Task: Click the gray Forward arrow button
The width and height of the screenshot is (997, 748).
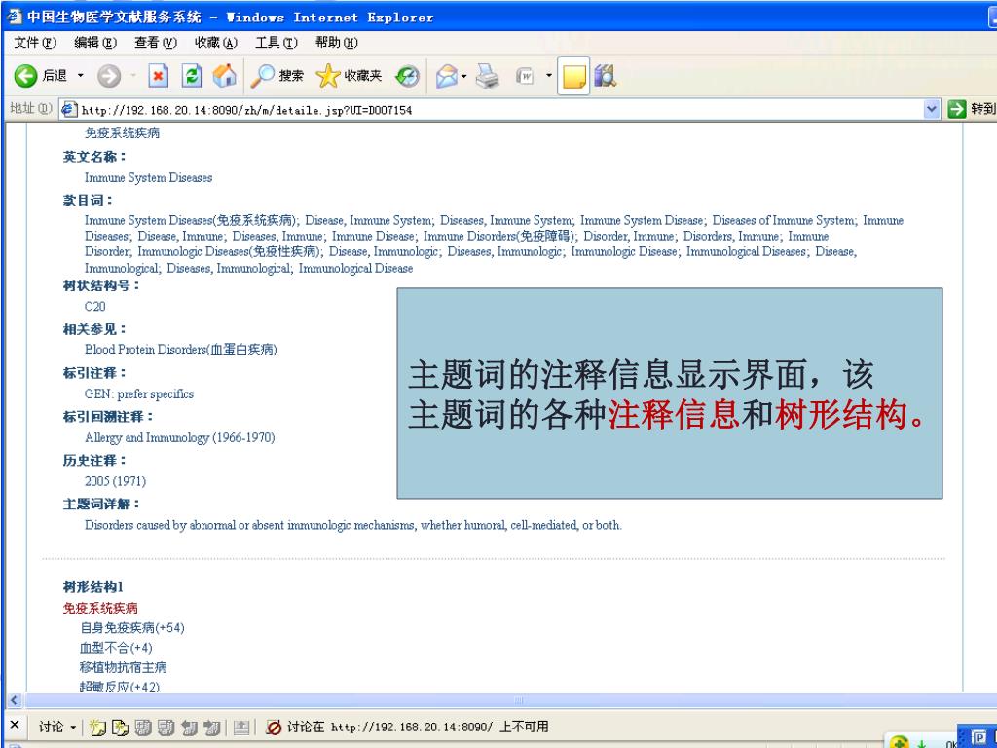Action: (x=109, y=76)
